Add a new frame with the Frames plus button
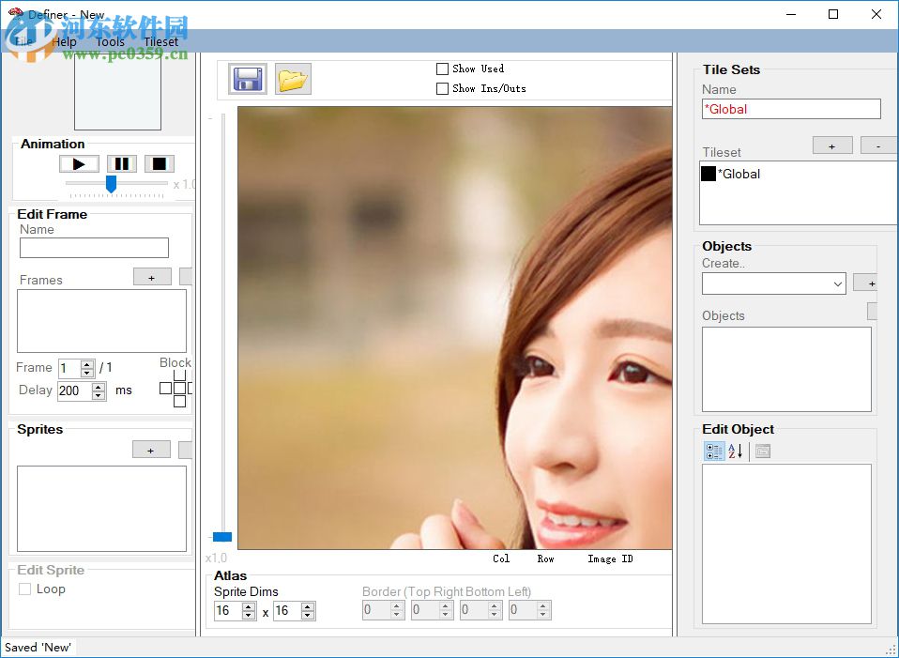This screenshot has width=899, height=658. click(151, 277)
